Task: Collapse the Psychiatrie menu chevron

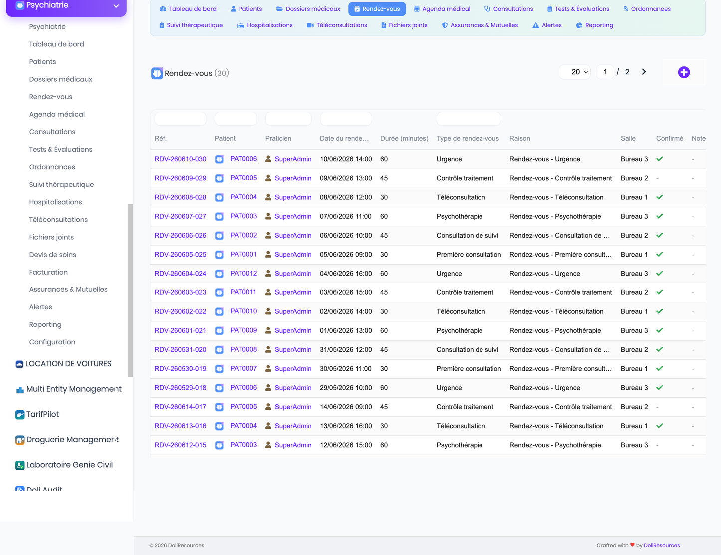Action: [116, 6]
